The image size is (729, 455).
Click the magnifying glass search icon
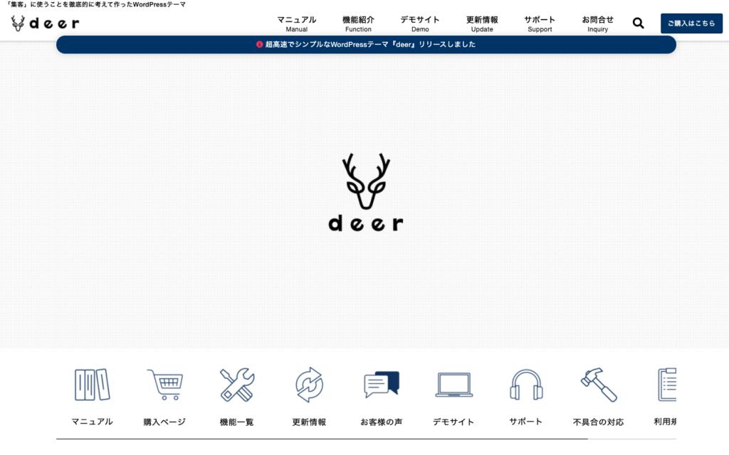coord(638,23)
